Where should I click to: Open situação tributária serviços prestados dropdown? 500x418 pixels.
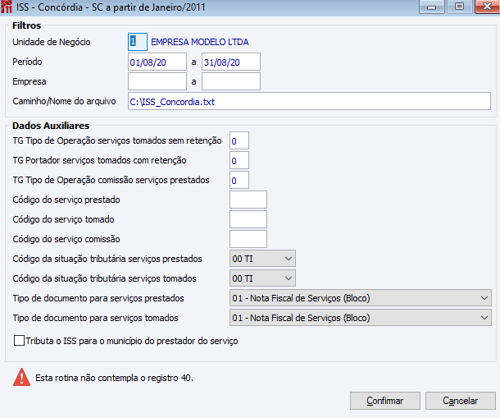pyautogui.click(x=262, y=259)
